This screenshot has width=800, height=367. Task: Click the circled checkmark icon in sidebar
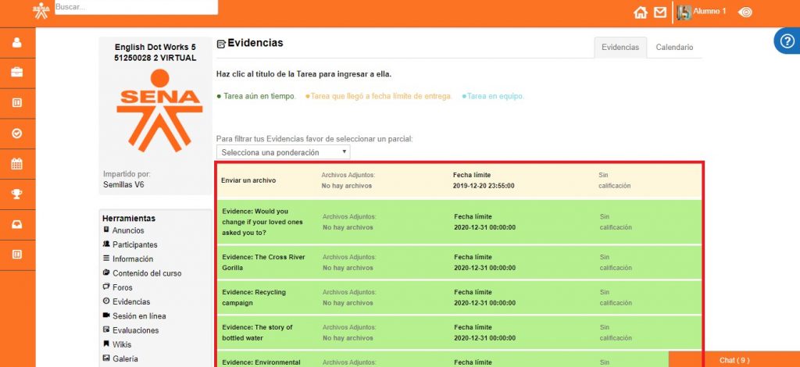click(17, 133)
